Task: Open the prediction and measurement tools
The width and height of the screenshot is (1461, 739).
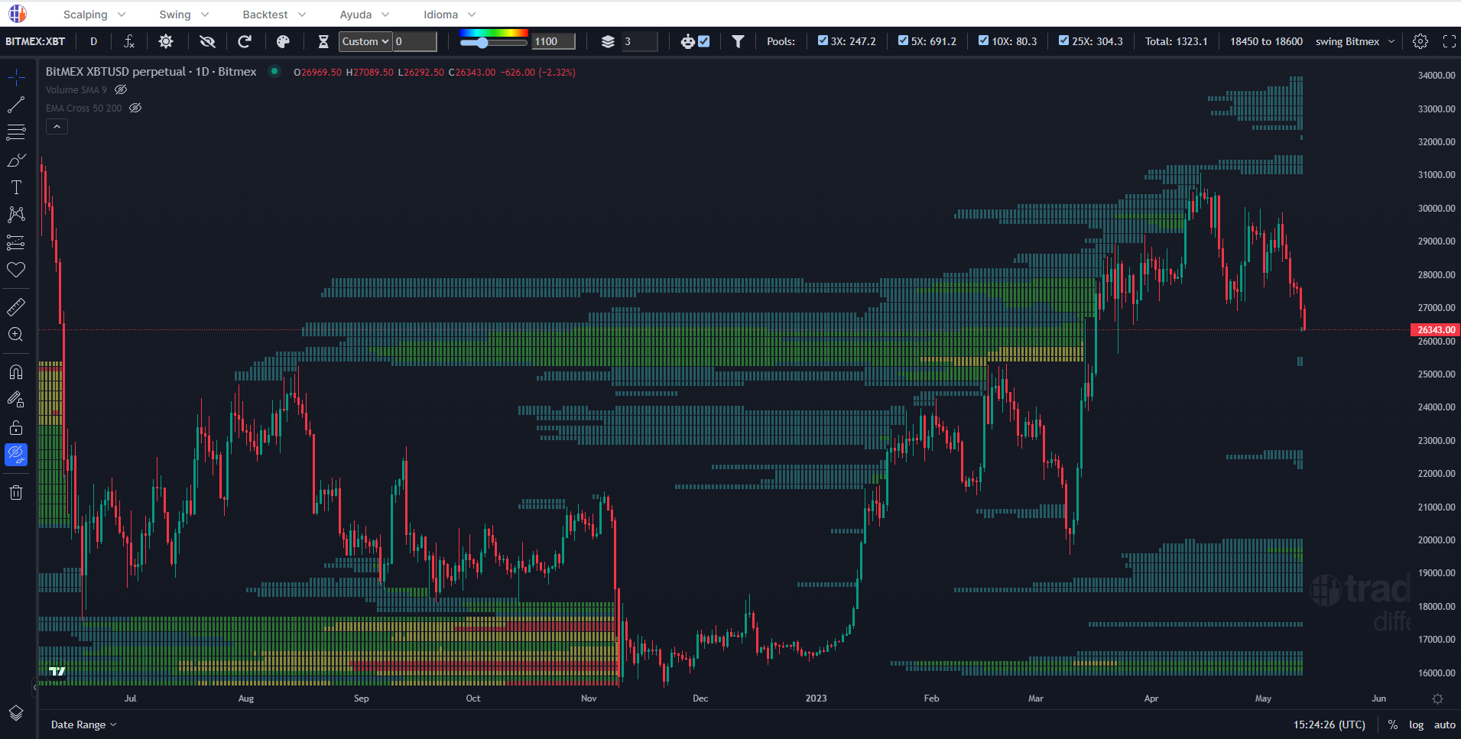Action: (x=16, y=242)
